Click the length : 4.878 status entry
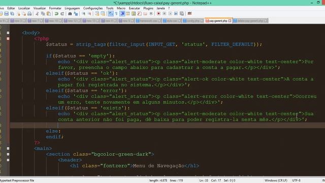 [x=158, y=180]
